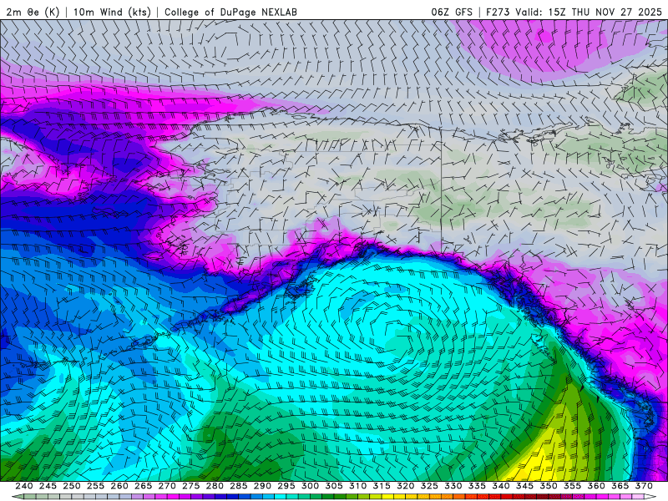Click the 265 color bar label
Viewport: 668px width, 501px height.
[x=143, y=486]
